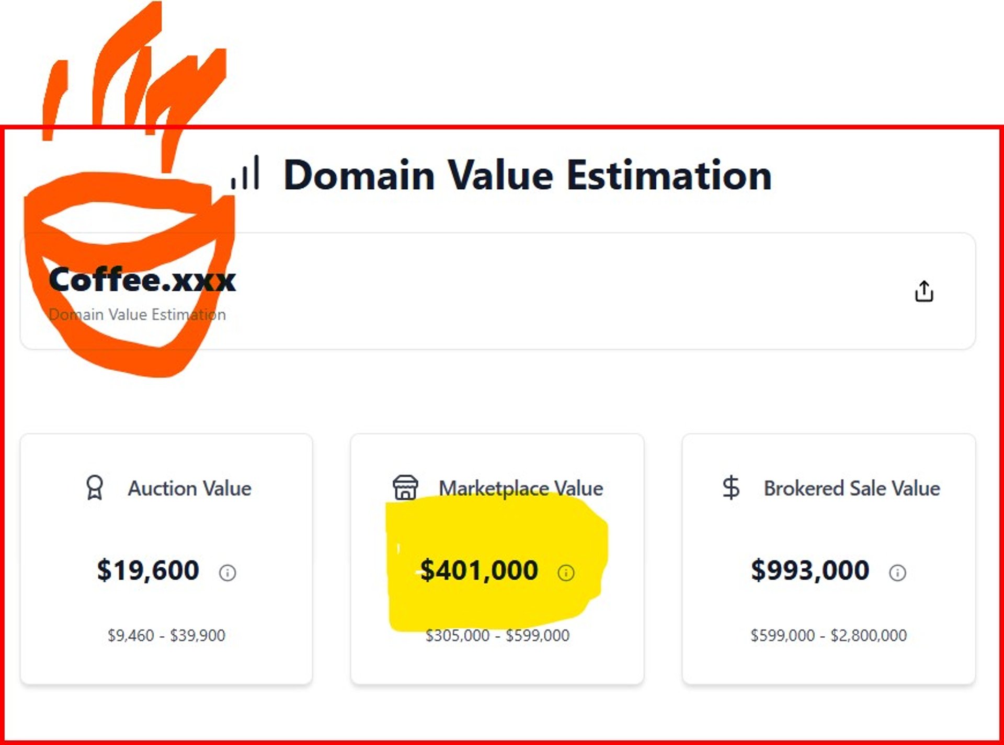Click the bar chart icon beside title
The width and height of the screenshot is (1004, 745).
click(x=245, y=173)
